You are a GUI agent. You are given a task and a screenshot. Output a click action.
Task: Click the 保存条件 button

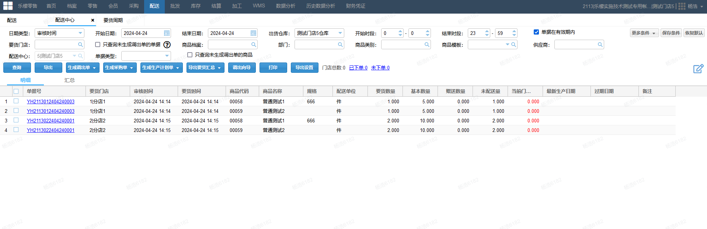coord(671,33)
